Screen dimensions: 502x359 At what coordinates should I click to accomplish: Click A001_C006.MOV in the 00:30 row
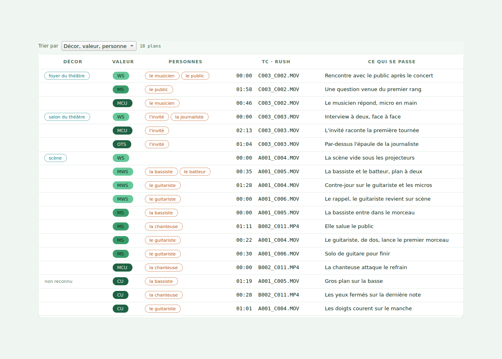tap(279, 254)
